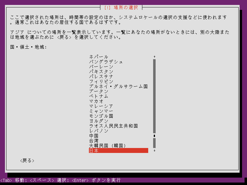247x185 pixels.
Task: Select ブルネイ・ダルサラーム国 entry
Action: 119,86
